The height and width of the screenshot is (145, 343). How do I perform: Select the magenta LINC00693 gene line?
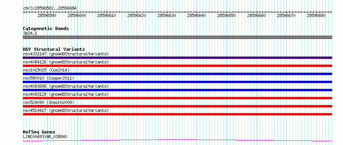[x=177, y=140]
